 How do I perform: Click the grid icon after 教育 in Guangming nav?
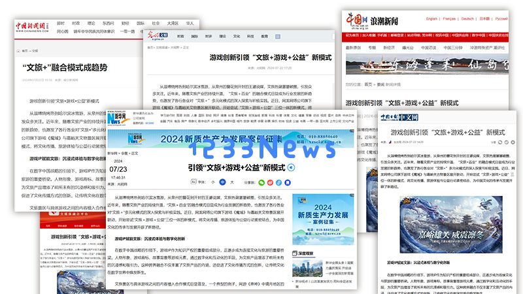277,37
